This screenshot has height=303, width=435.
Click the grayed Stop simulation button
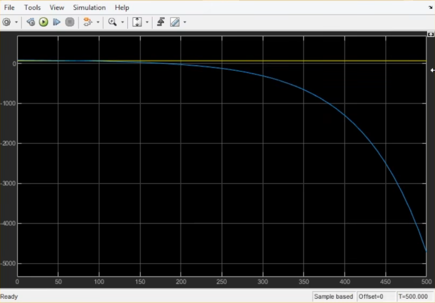tap(69, 22)
